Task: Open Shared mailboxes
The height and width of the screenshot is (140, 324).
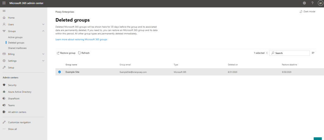Action: [17, 48]
